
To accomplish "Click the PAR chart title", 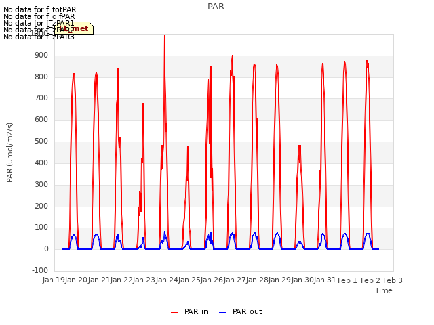I will click(x=216, y=7).
